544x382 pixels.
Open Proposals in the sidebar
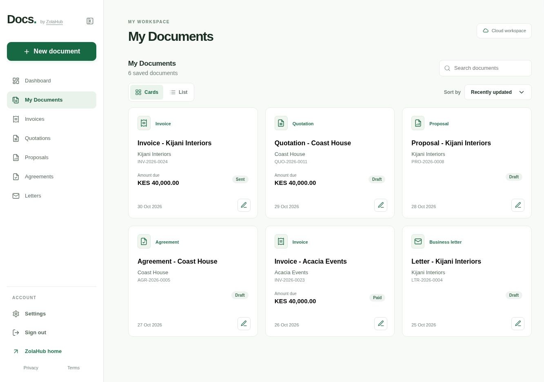pos(51,158)
